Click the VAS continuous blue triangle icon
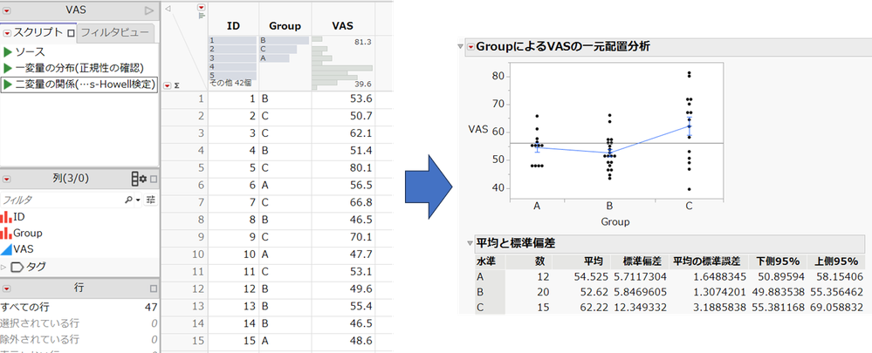This screenshot has height=353, width=872. coord(7,249)
